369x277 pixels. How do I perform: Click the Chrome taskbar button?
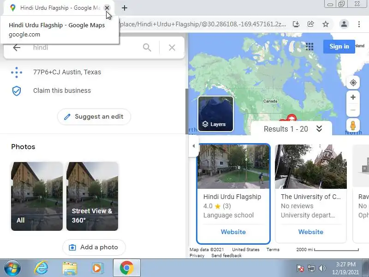(x=127, y=268)
